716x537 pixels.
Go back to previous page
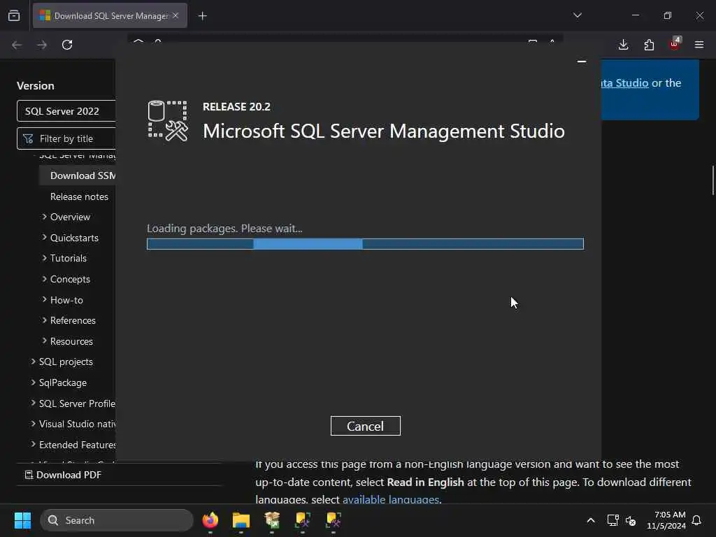point(17,45)
